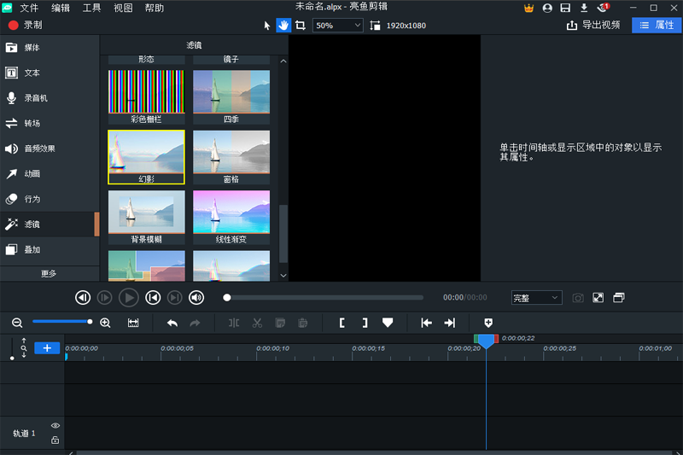
Task: Expand the 更多 section in sidebar
Action: pyautogui.click(x=49, y=273)
